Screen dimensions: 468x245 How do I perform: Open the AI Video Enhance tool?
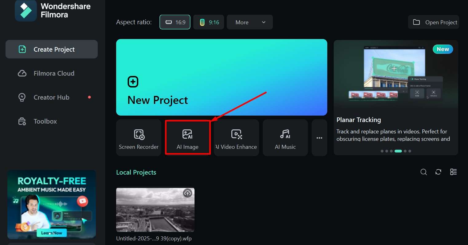pyautogui.click(x=236, y=138)
